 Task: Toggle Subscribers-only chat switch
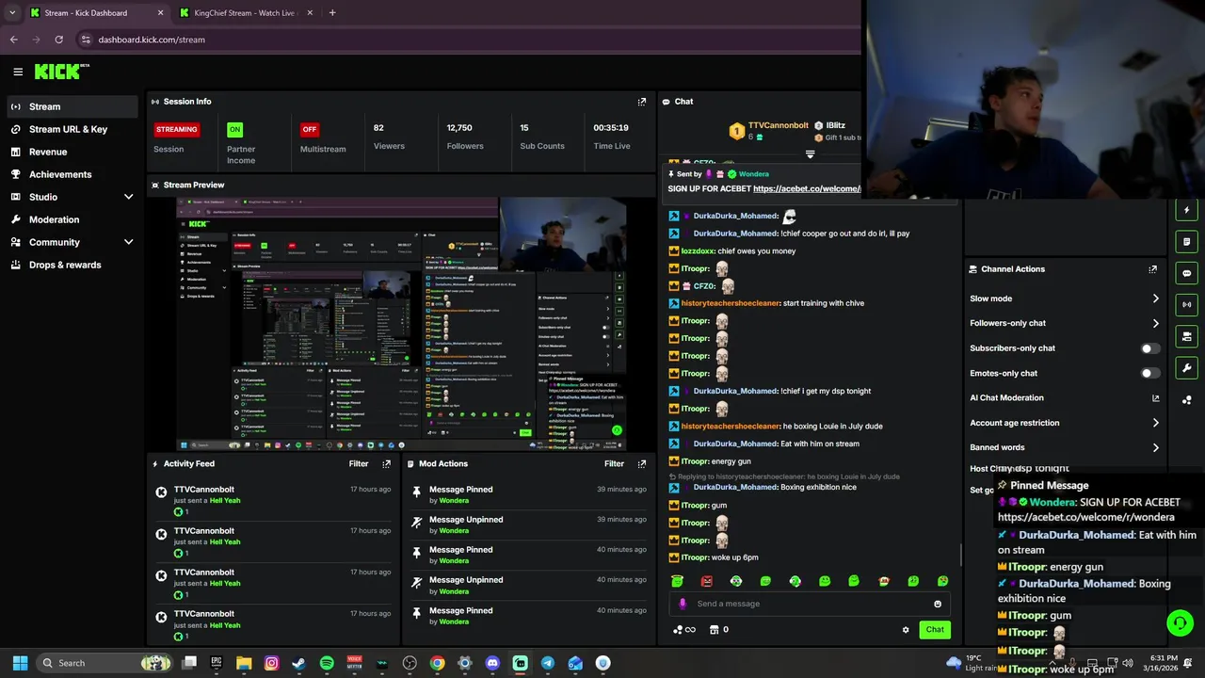(x=1149, y=348)
